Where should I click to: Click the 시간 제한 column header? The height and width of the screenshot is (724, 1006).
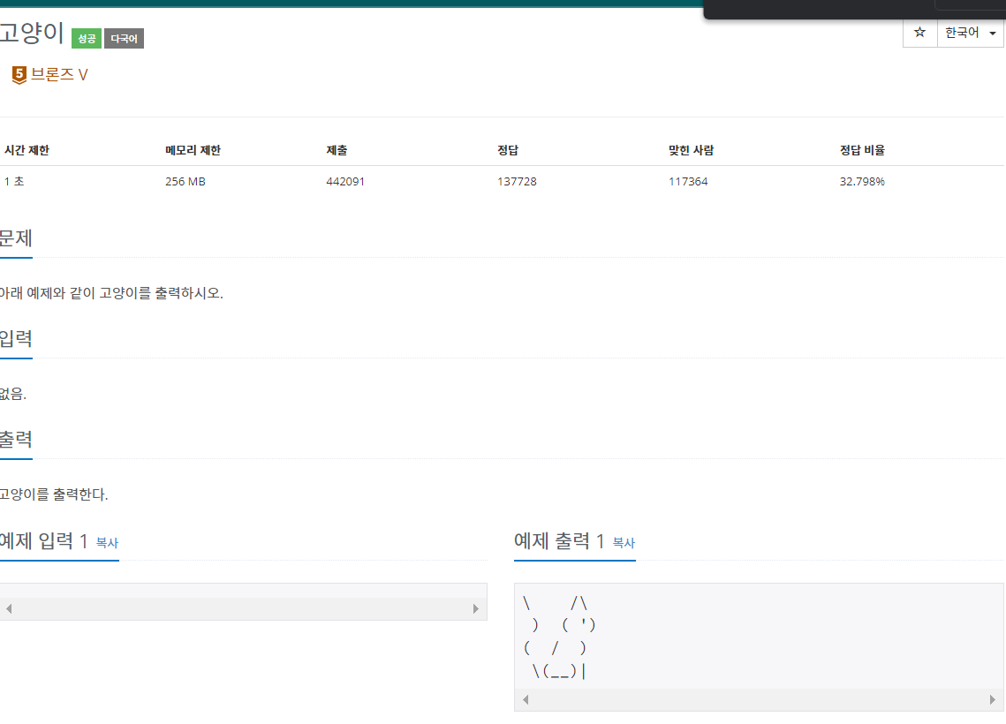pyautogui.click(x=27, y=150)
